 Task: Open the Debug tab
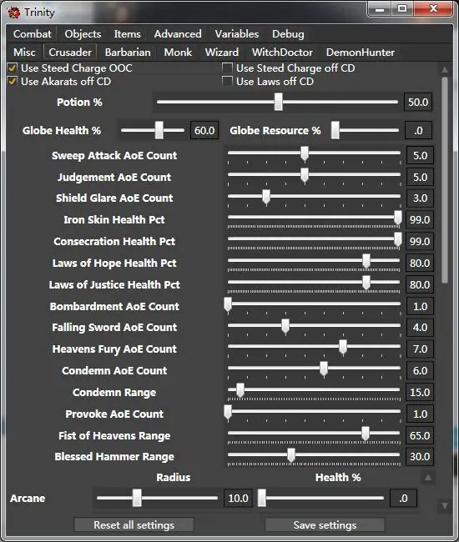pos(288,34)
